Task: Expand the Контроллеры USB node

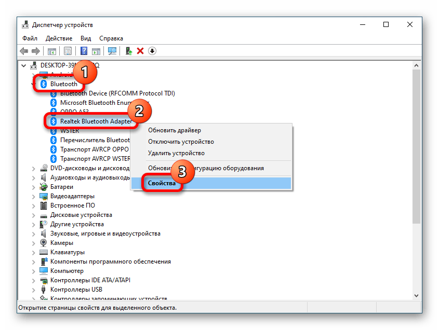Action: click(x=34, y=290)
